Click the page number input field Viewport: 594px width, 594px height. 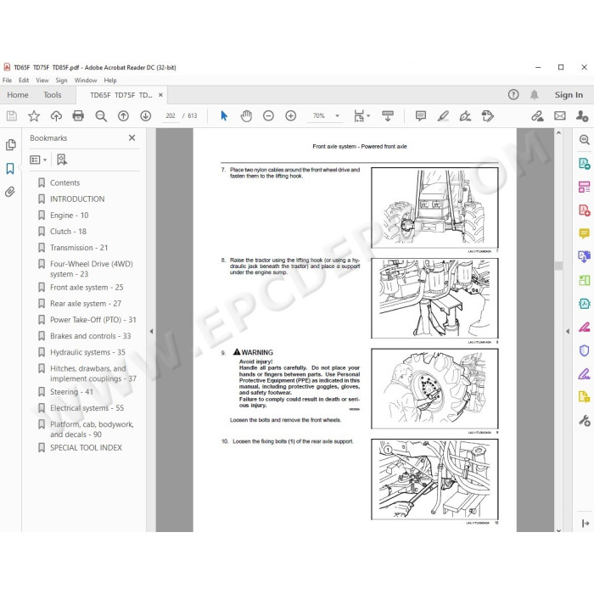[x=171, y=116]
